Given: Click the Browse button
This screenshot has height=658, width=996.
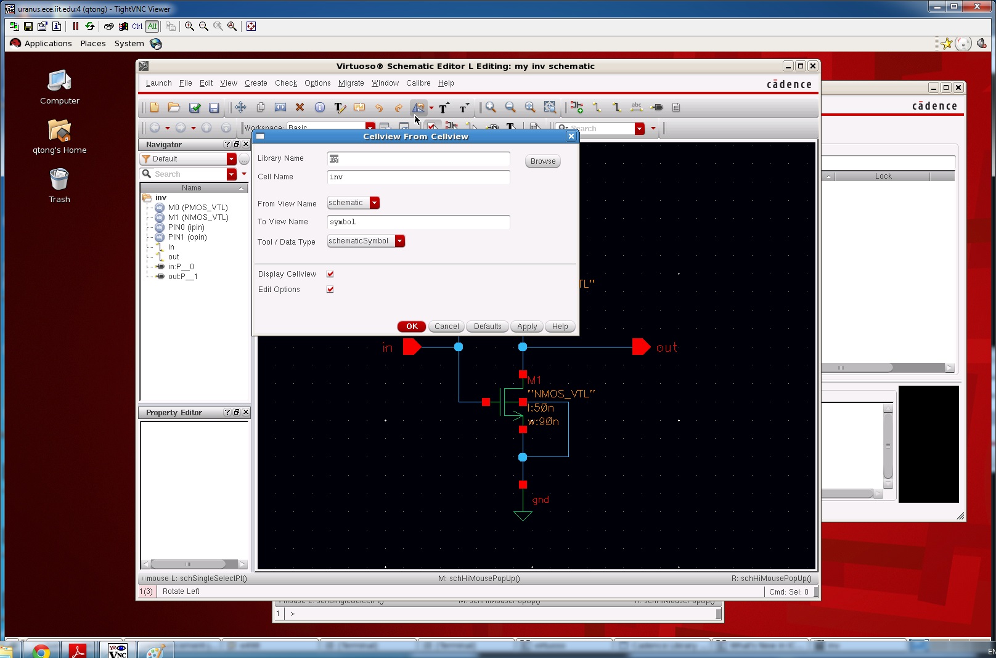Looking at the screenshot, I should (543, 161).
